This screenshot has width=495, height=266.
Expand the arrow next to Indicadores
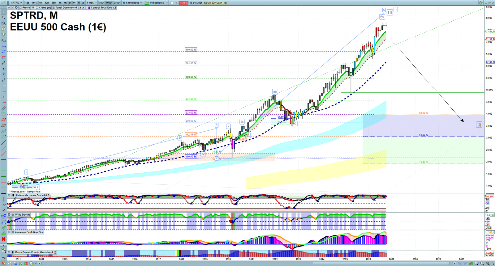[167, 3]
